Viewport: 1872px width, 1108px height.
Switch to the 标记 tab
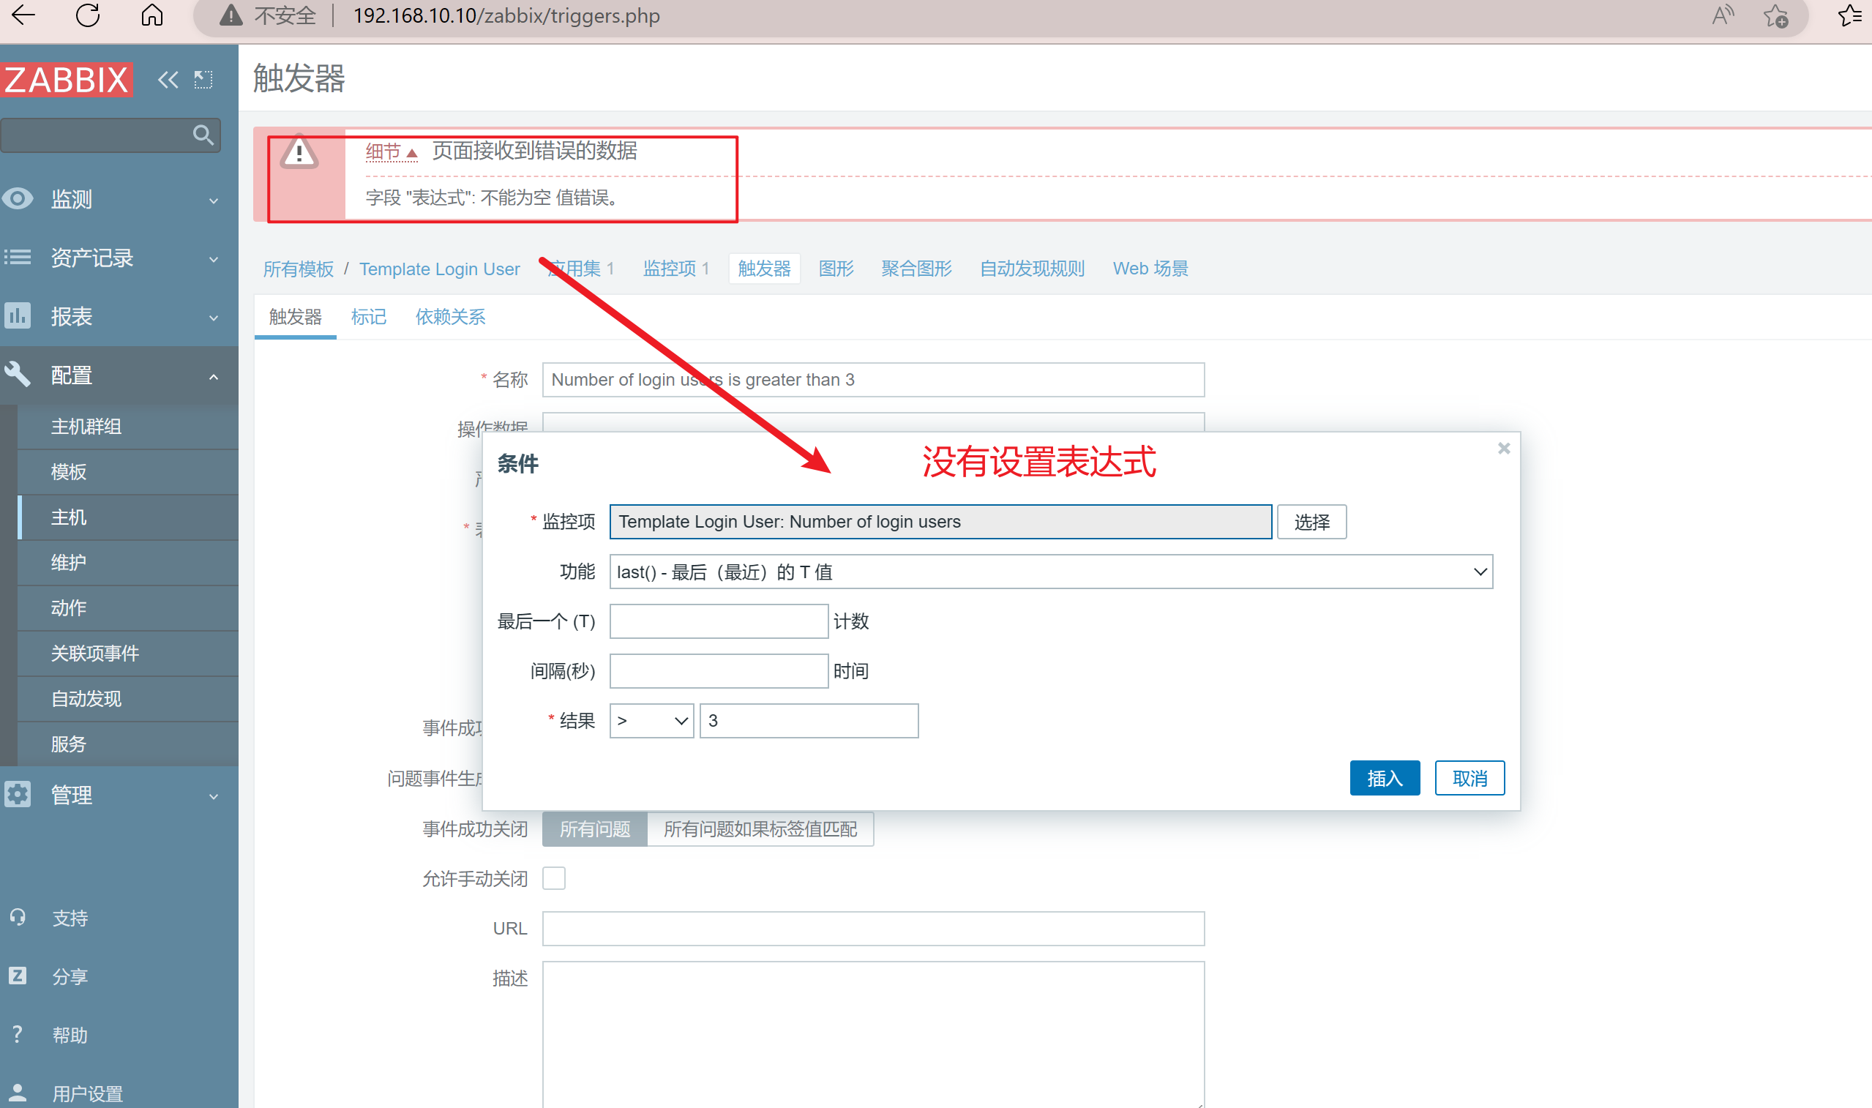[369, 318]
